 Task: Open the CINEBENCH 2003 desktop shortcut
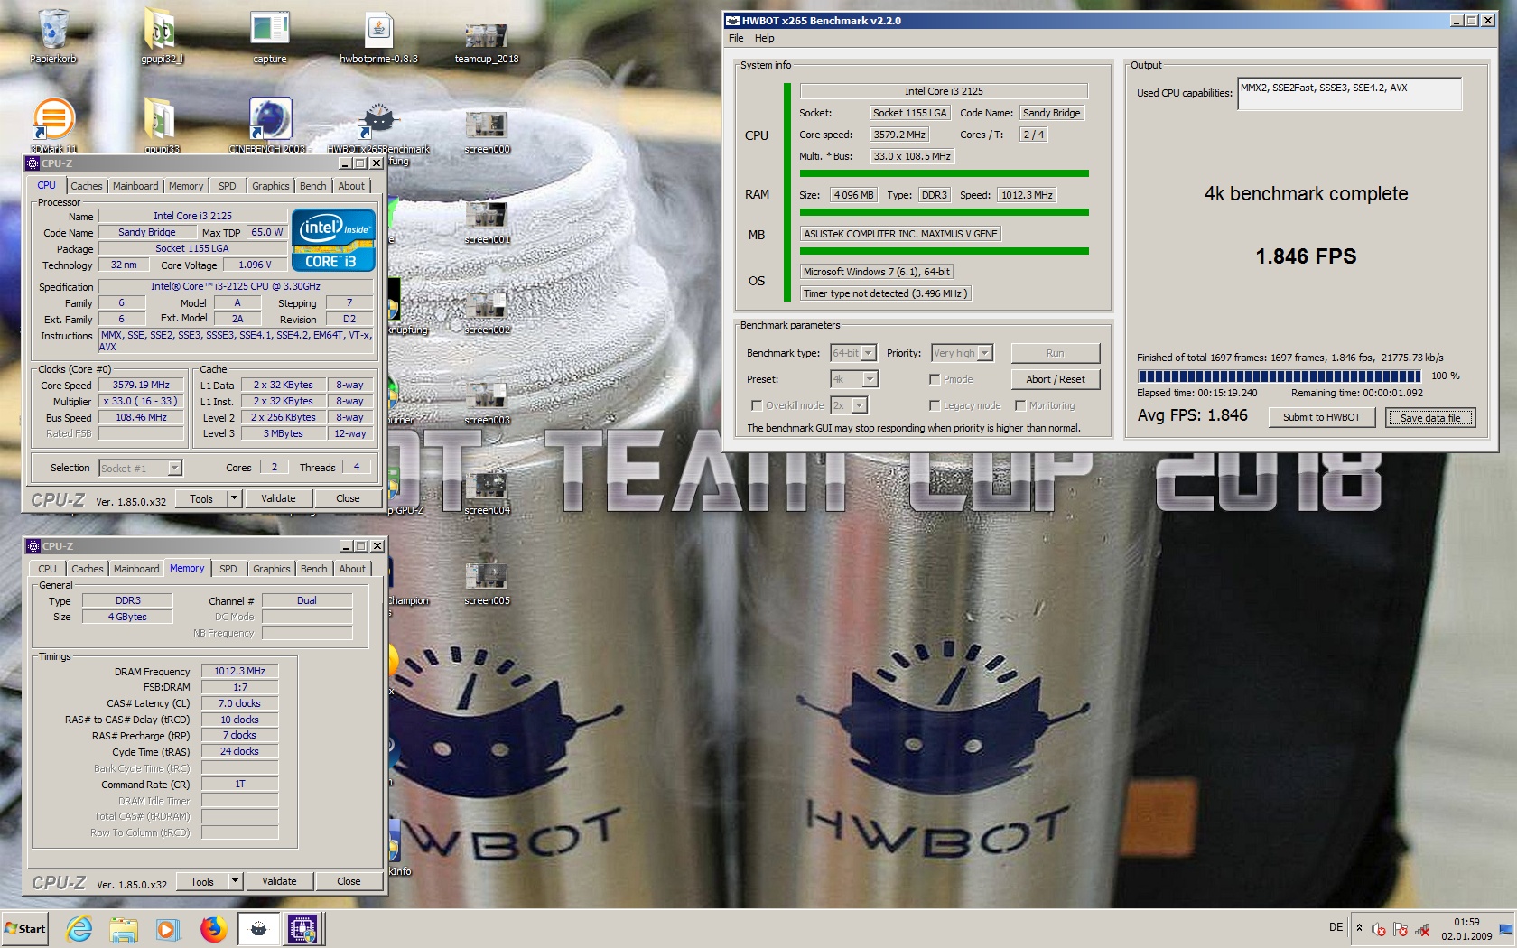[269, 125]
